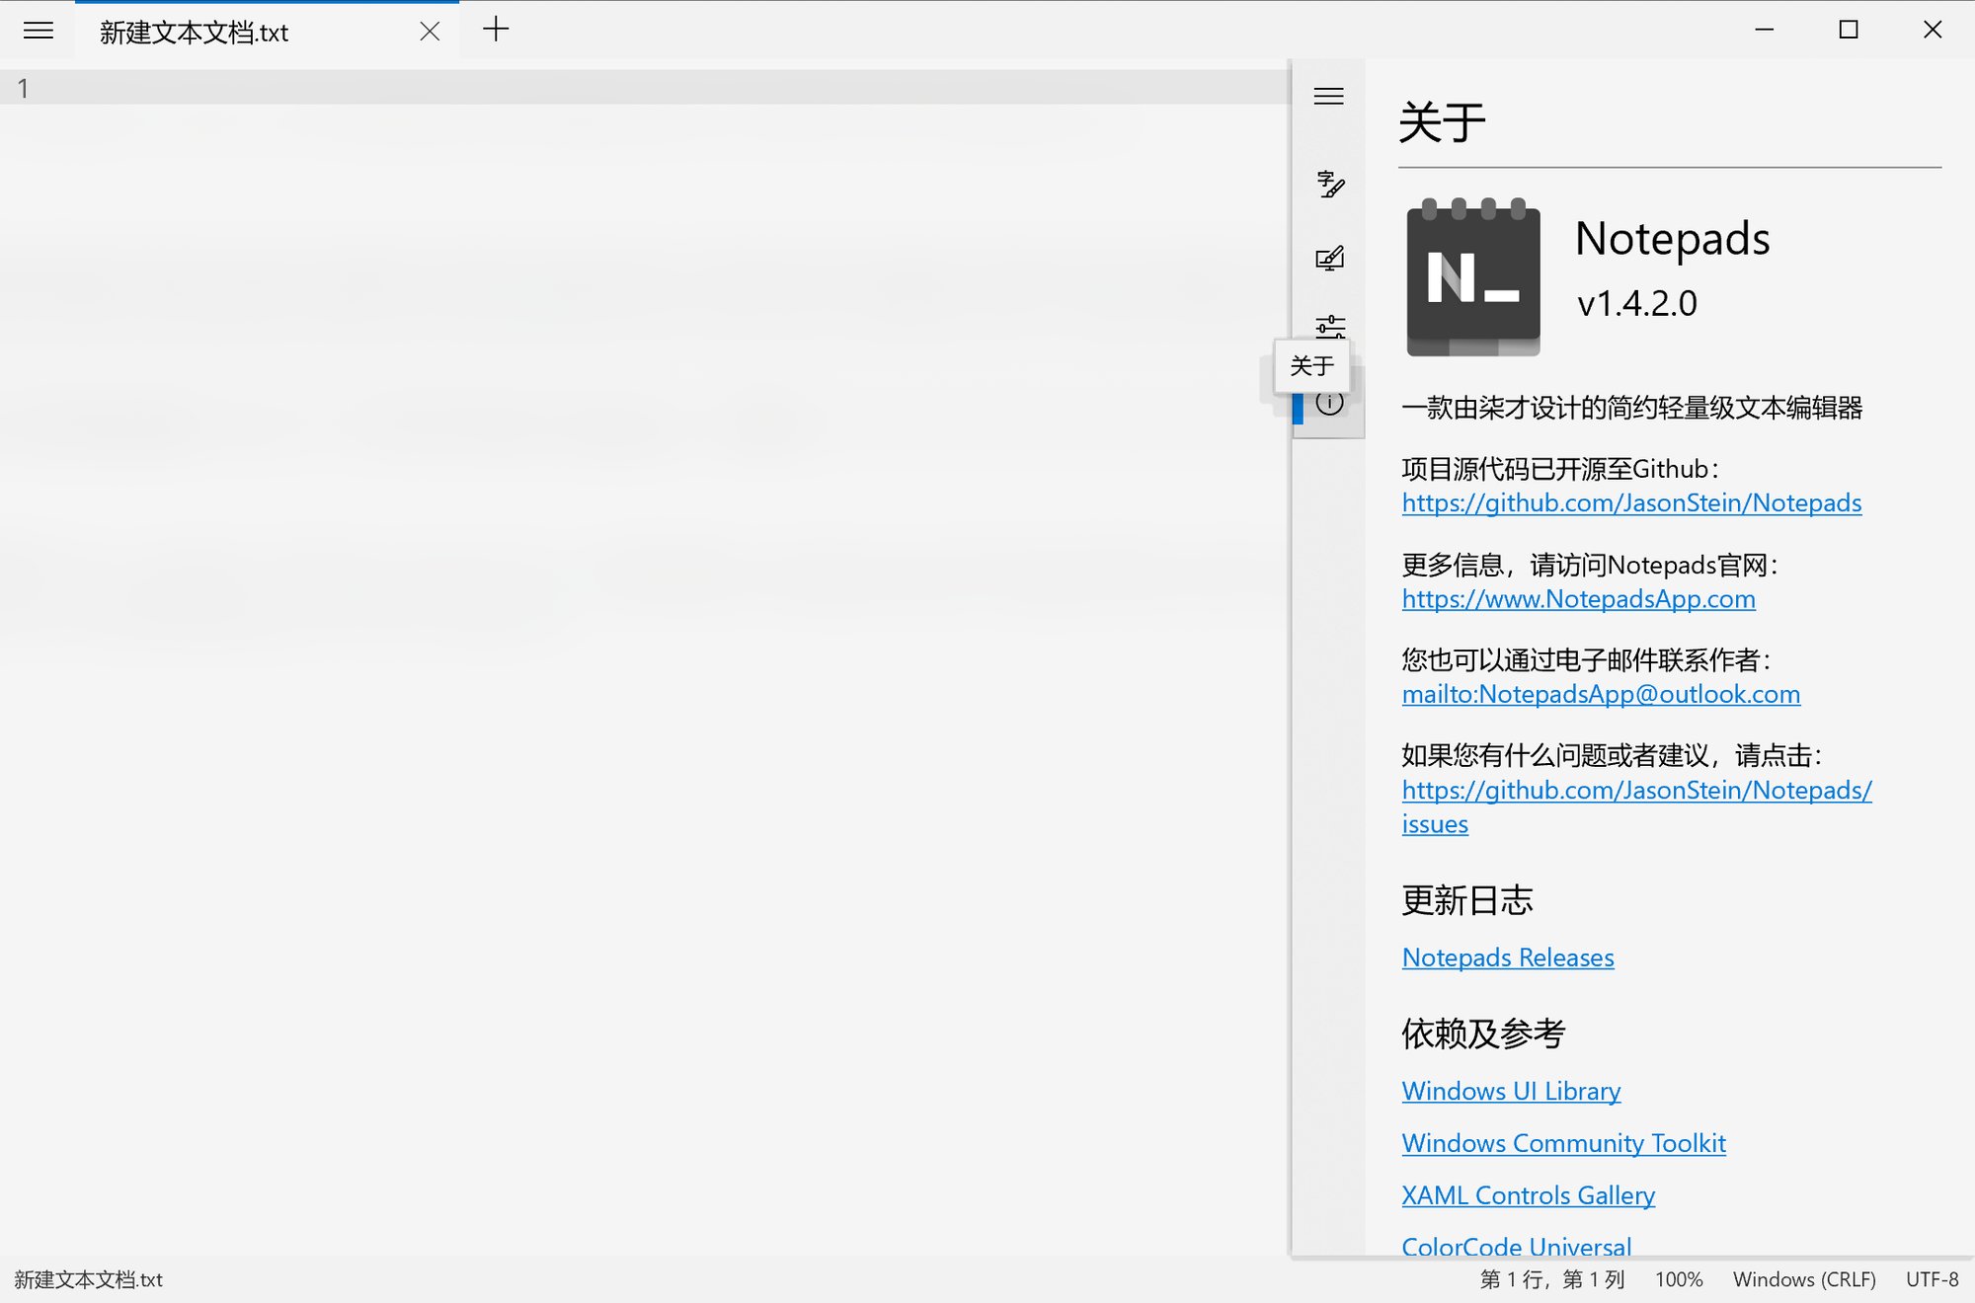1975x1303 pixels.
Task: Open the 100% zoom level indicator
Action: [x=1679, y=1279]
